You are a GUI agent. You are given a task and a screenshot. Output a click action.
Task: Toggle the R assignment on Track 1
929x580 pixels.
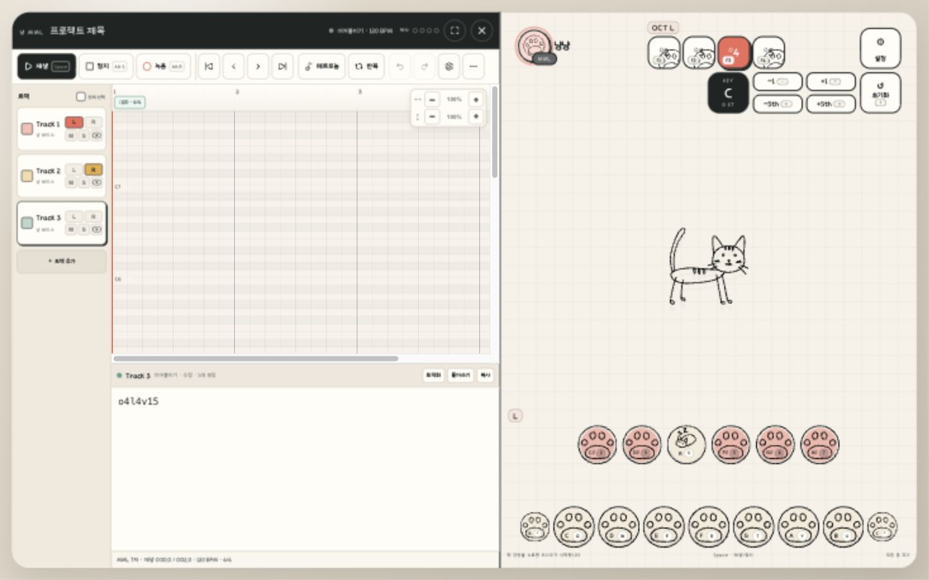click(x=94, y=122)
